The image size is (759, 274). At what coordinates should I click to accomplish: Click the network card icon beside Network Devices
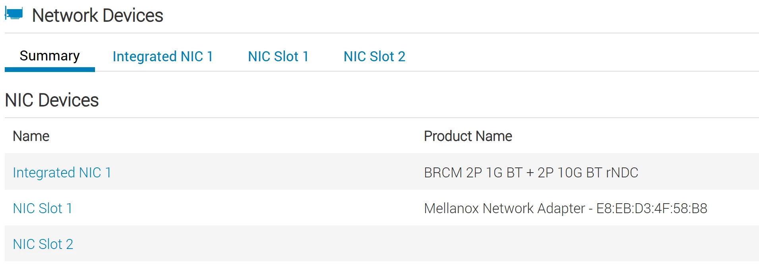point(14,14)
